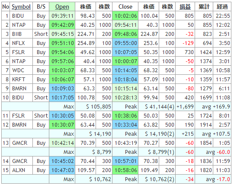The height and width of the screenshot is (185, 234).
Task: Sort by the Open column header
Action: (x=62, y=7)
